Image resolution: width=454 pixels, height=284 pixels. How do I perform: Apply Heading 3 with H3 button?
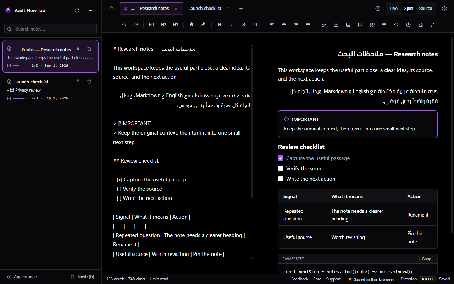(176, 25)
